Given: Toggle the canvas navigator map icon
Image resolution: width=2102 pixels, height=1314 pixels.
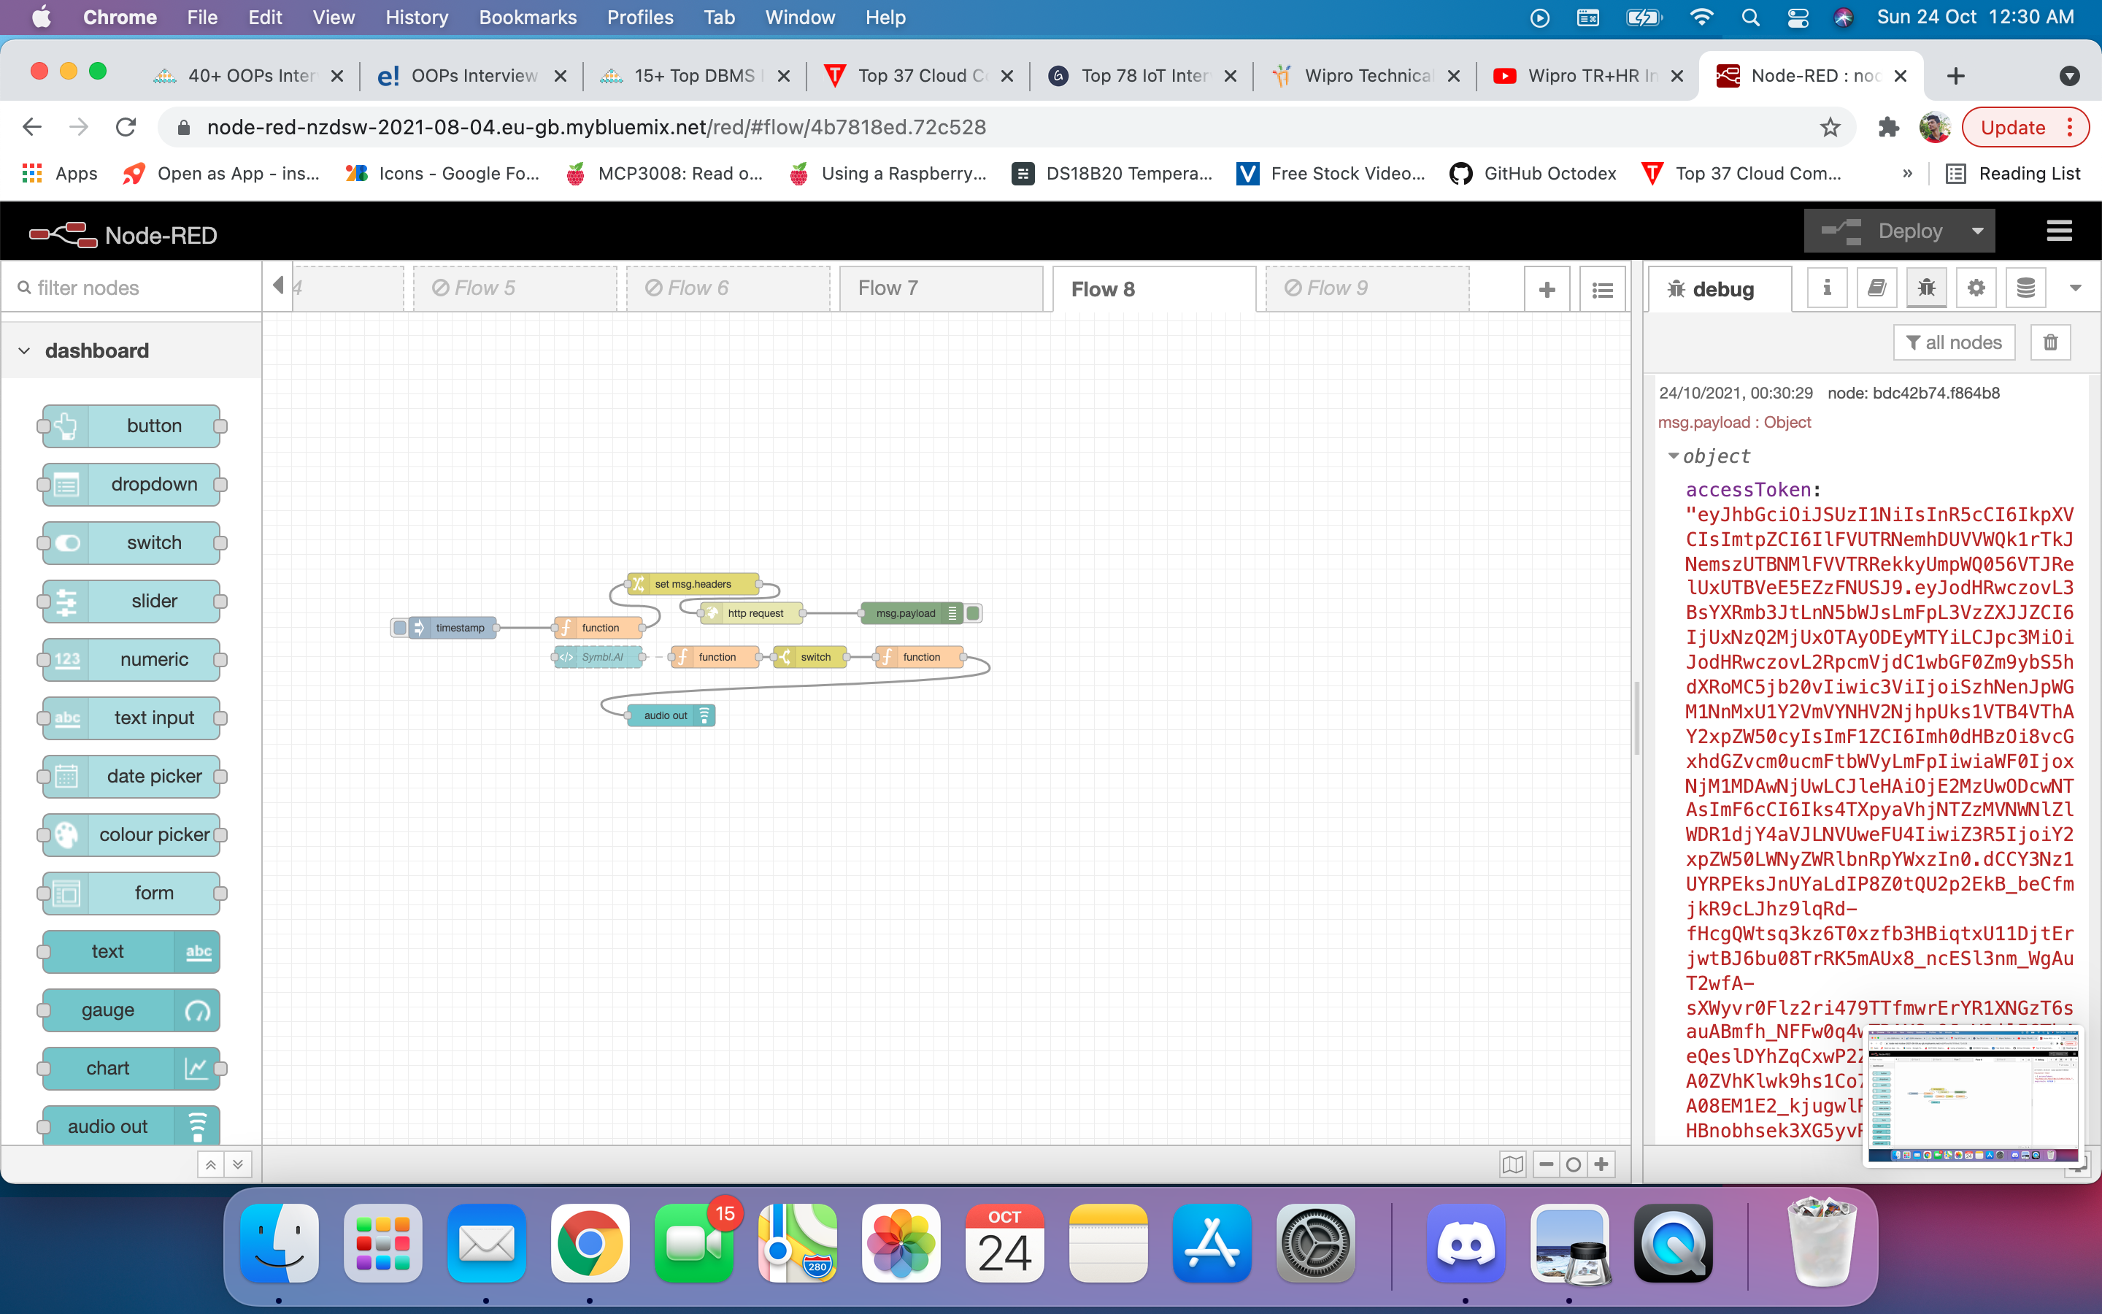Looking at the screenshot, I should click(x=1512, y=1164).
